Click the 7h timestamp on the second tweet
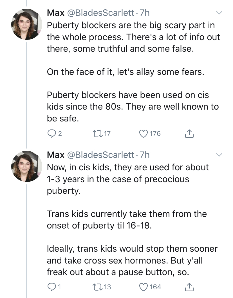Image resolution: width=233 pixels, height=298 pixels. tap(145, 155)
